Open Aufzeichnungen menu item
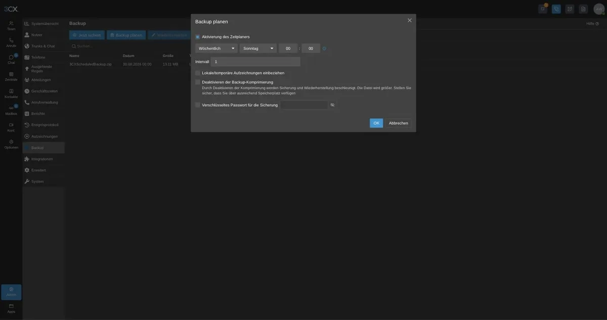The width and height of the screenshot is (607, 320). click(x=44, y=136)
